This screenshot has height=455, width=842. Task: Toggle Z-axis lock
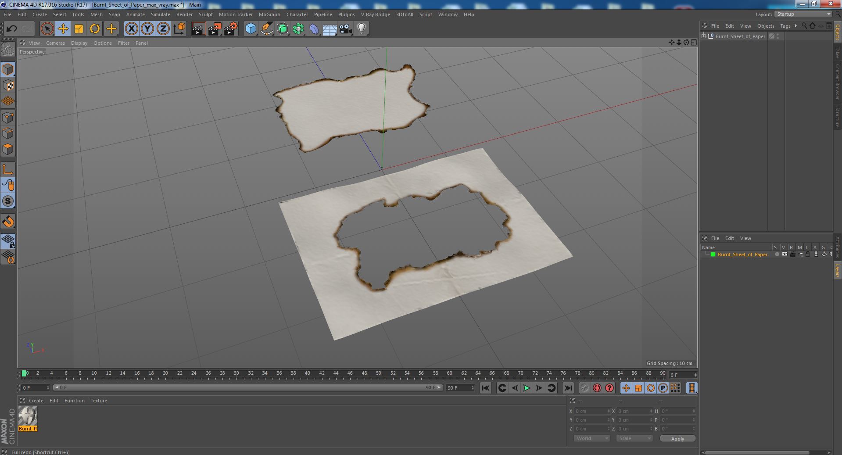(163, 29)
